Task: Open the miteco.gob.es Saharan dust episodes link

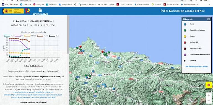Action: pos(33,95)
